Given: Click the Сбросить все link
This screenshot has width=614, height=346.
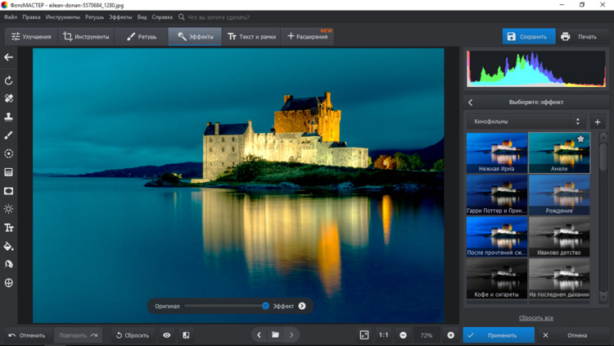Looking at the screenshot, I should 535,318.
